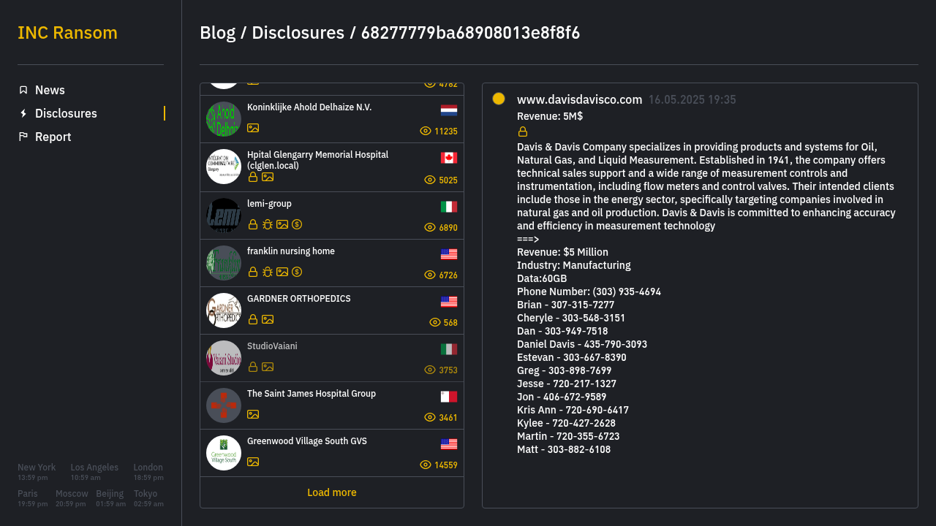Click the image icon under lemi-group
The image size is (936, 526).
(x=282, y=224)
